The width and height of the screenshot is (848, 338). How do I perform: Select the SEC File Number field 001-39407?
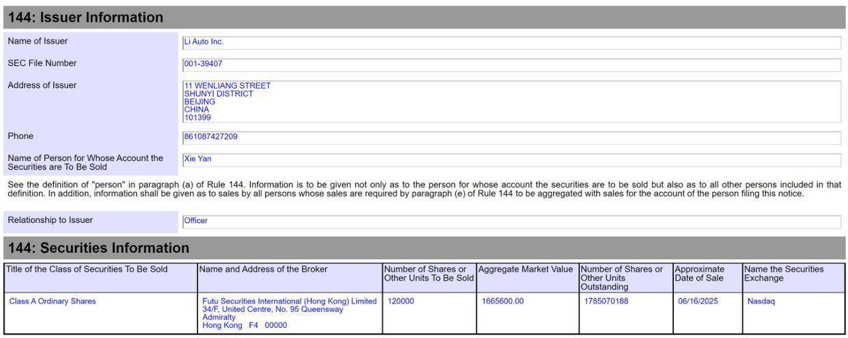(511, 65)
